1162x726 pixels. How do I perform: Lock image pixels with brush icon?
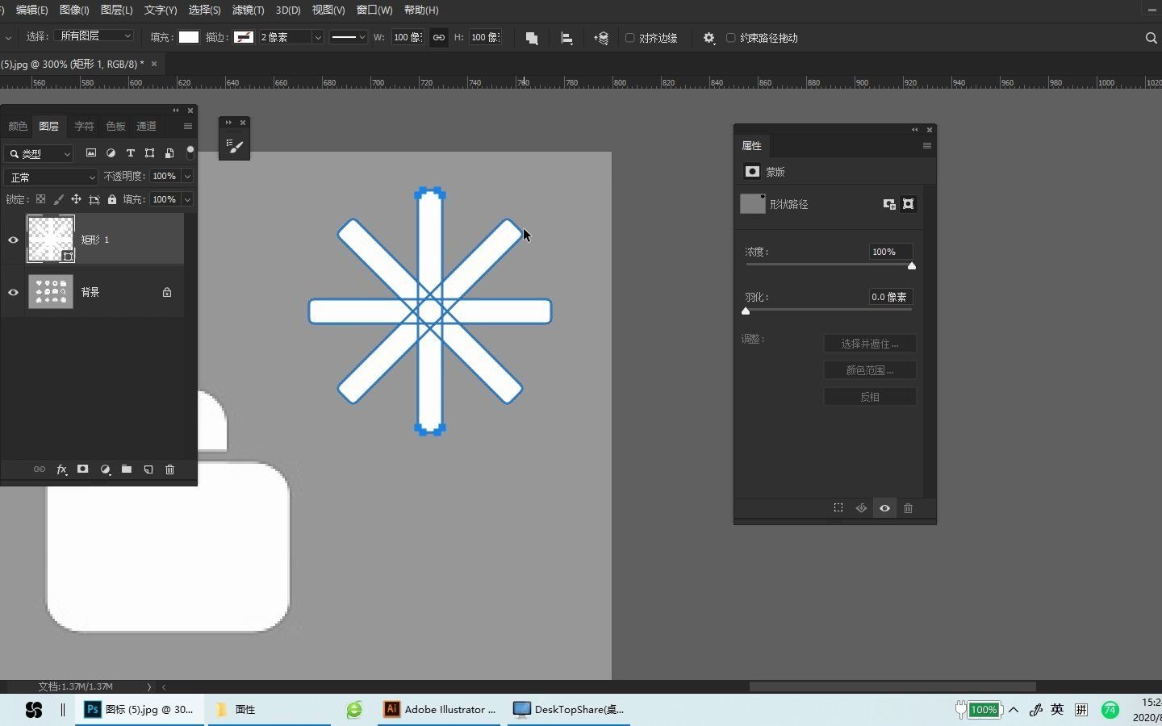(x=58, y=199)
